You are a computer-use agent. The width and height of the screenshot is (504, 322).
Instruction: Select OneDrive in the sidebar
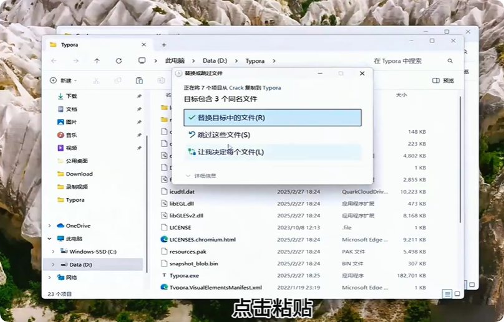[78, 225]
